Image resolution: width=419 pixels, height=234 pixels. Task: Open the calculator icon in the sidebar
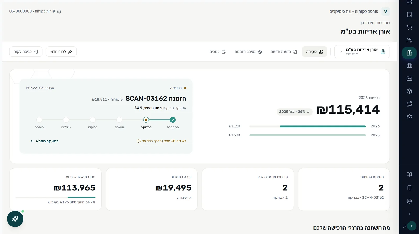[409, 15]
